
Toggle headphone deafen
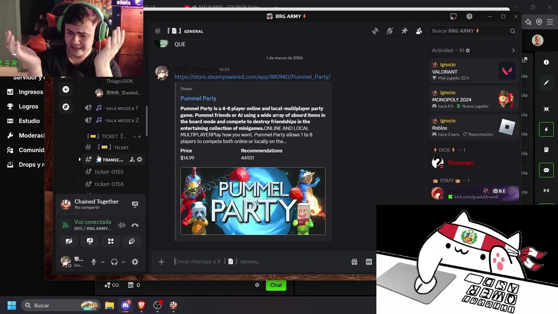point(114,262)
